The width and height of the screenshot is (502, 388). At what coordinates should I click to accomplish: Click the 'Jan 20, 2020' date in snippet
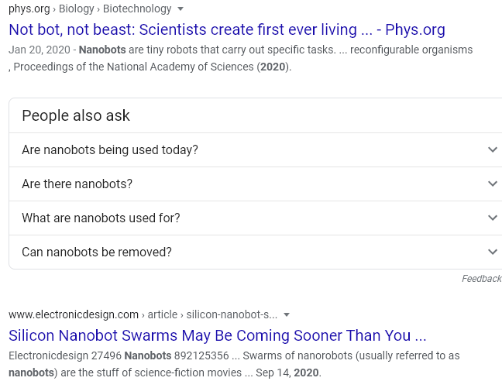click(x=40, y=50)
